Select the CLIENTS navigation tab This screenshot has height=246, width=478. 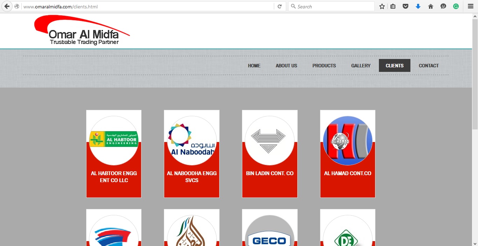[395, 66]
